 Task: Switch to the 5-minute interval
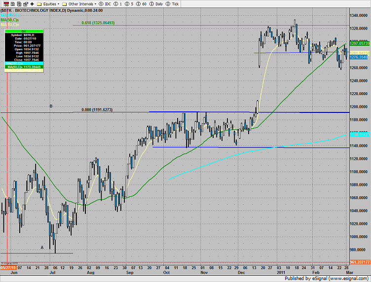(129, 4)
